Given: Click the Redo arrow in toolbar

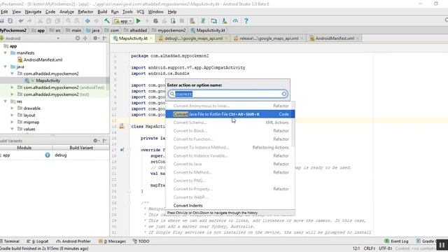Looking at the screenshot, I should point(29,21).
